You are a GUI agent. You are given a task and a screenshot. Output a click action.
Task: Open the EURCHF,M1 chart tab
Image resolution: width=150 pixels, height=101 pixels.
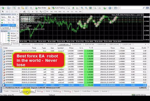click(89, 44)
